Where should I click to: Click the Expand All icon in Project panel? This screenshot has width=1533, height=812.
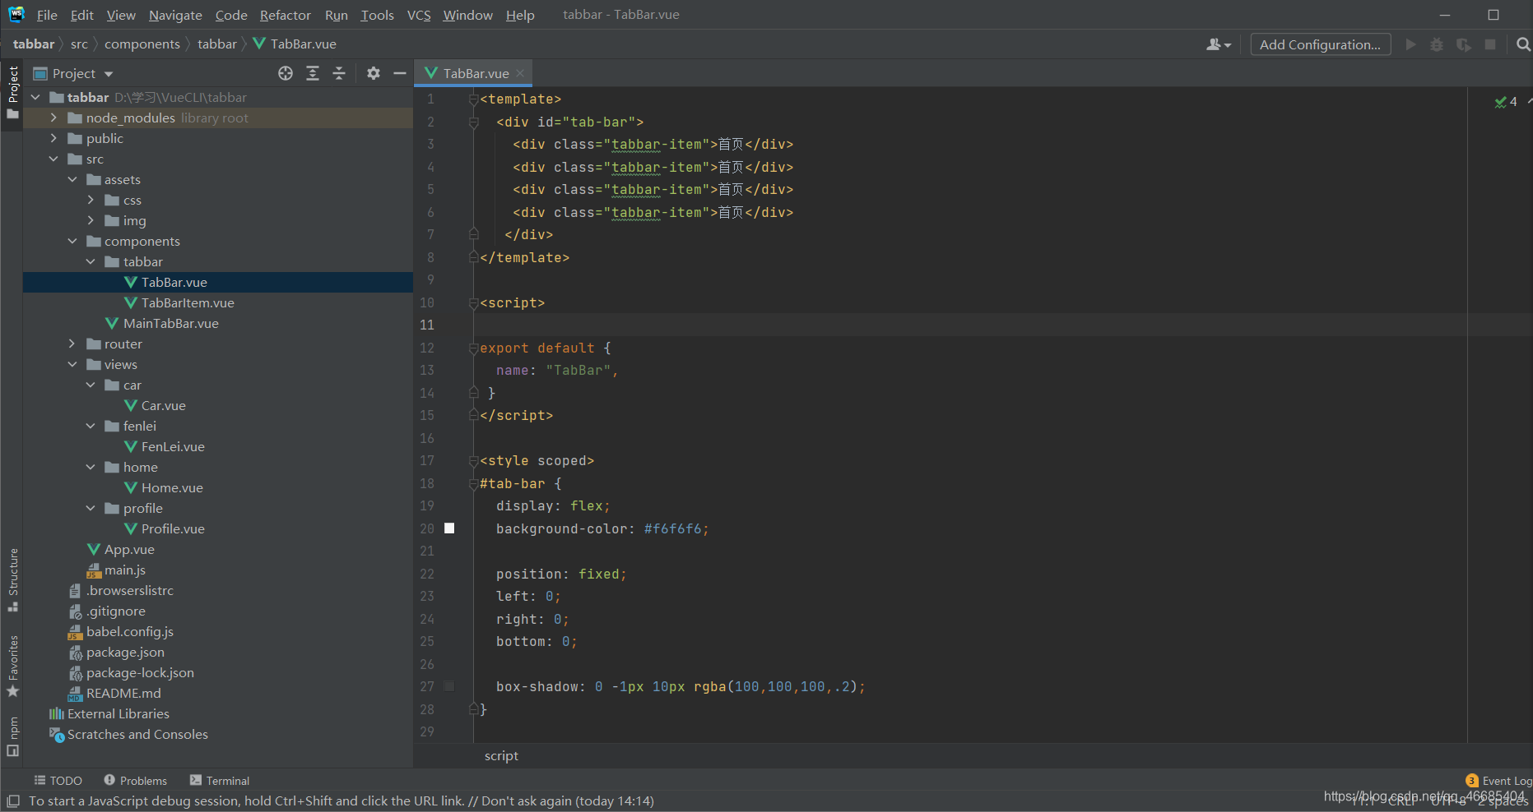(313, 73)
